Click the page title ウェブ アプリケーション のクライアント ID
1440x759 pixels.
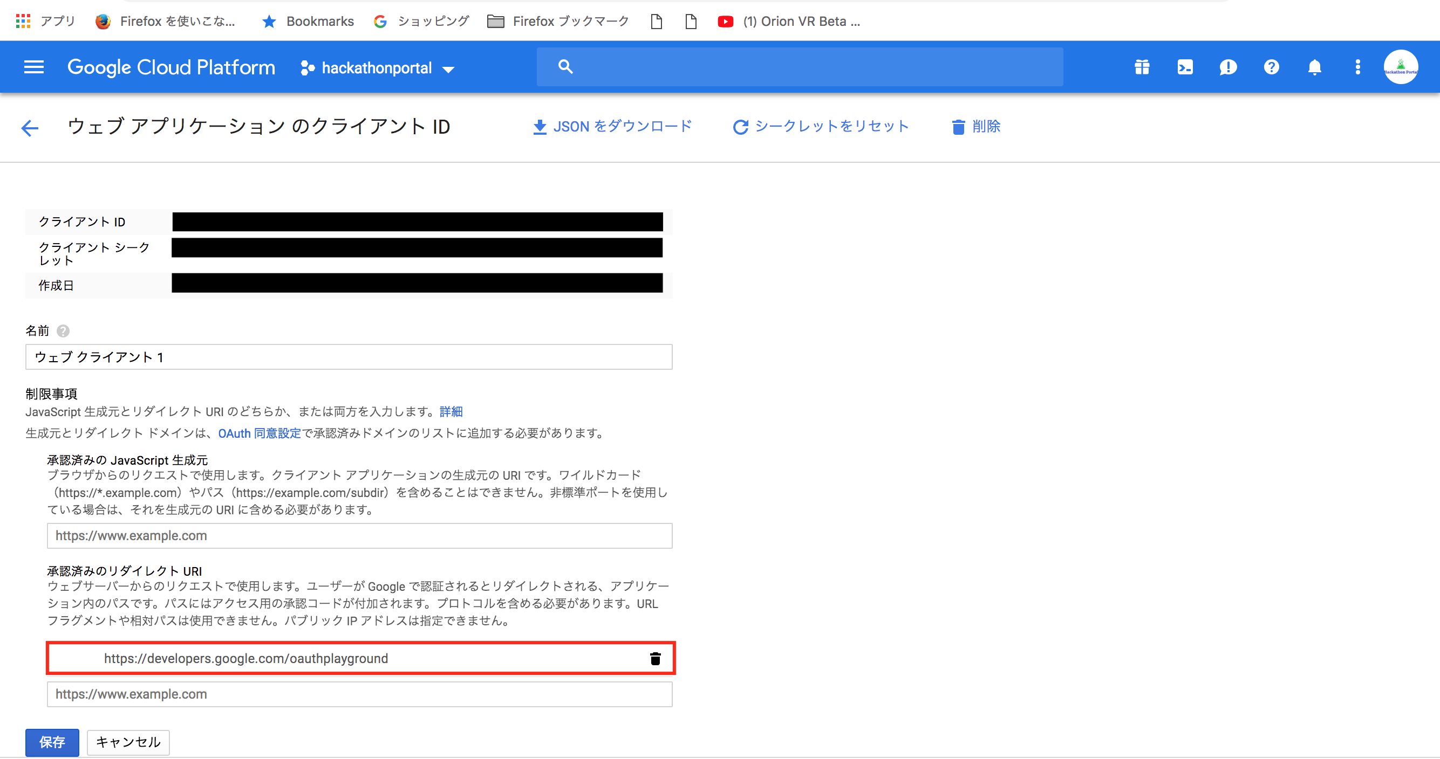259,127
